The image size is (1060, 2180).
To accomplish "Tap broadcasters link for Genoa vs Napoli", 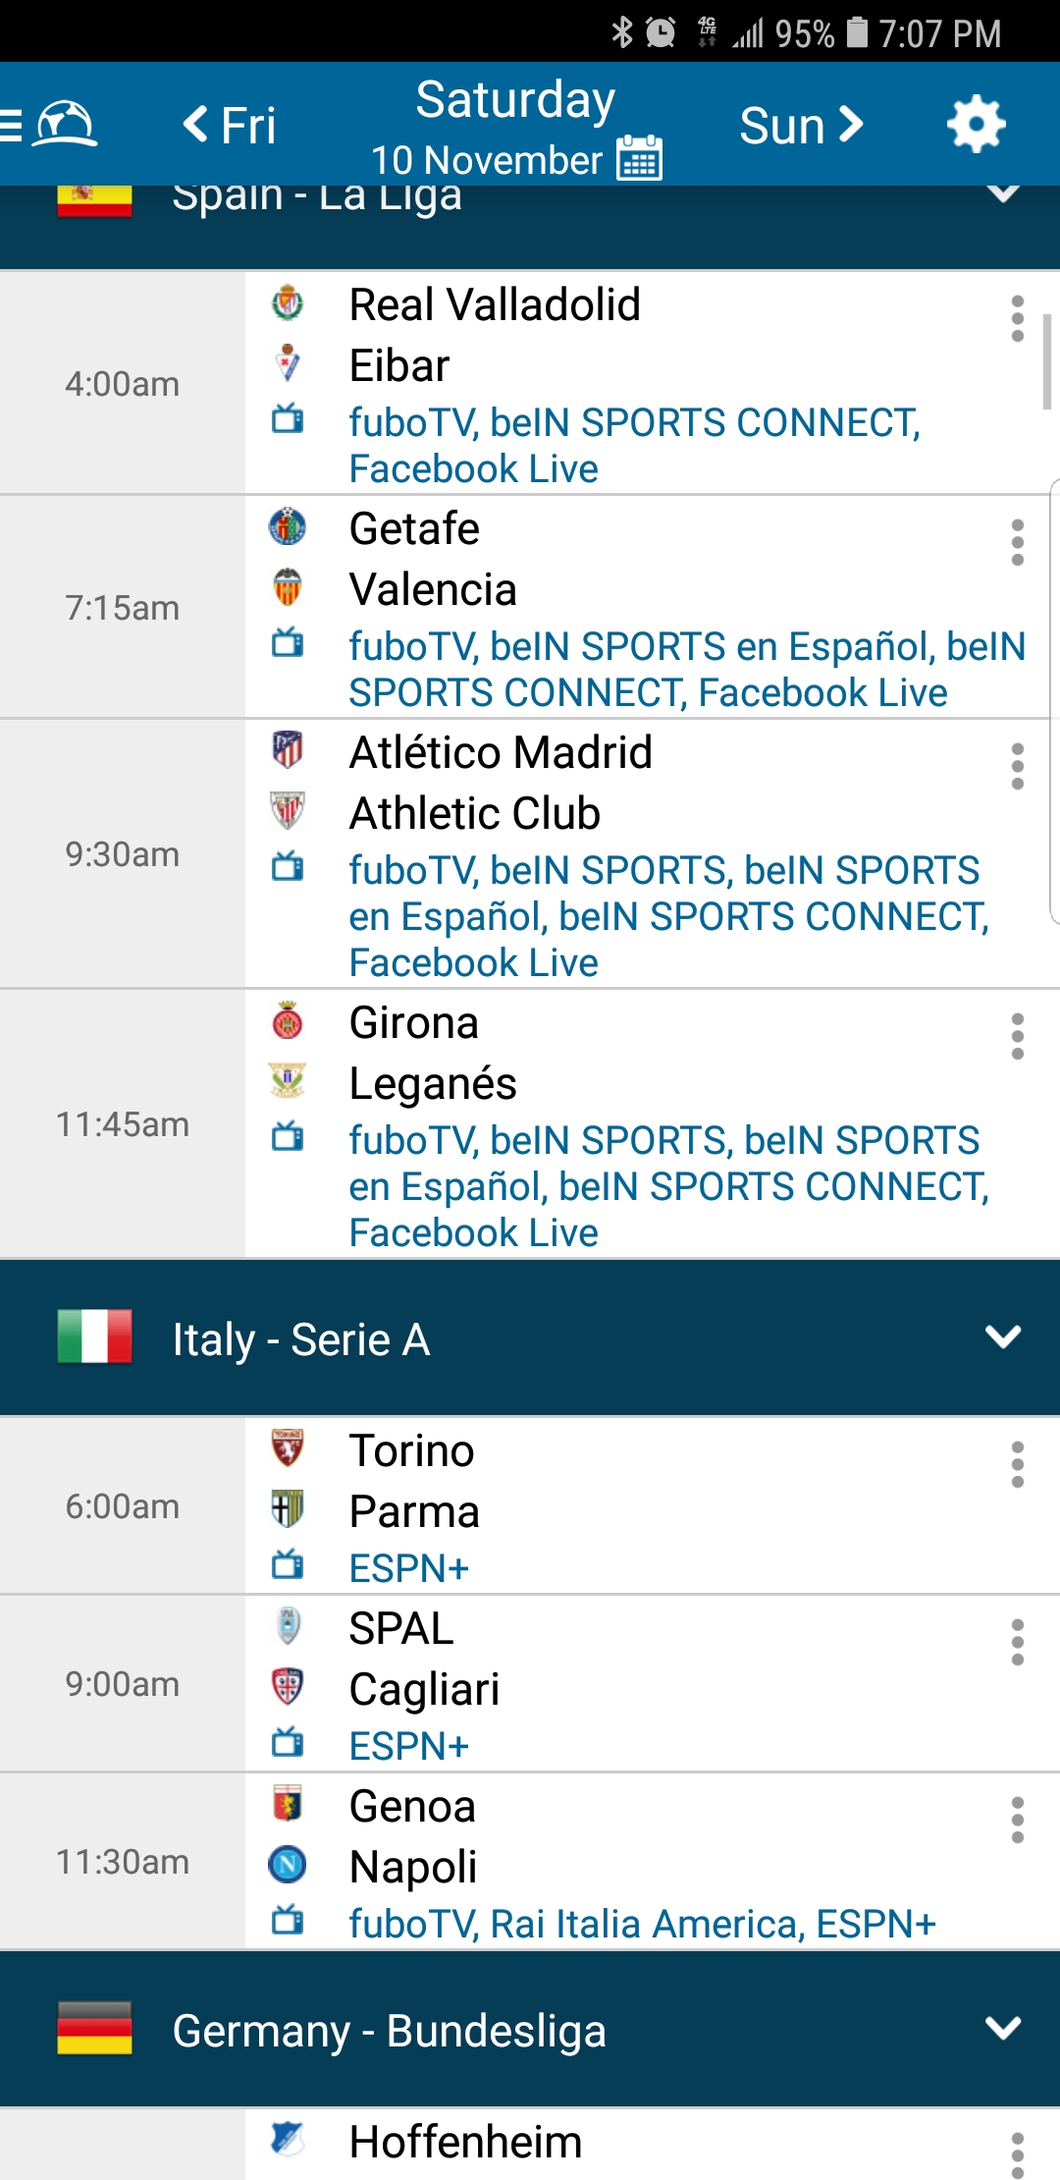I will point(642,1924).
